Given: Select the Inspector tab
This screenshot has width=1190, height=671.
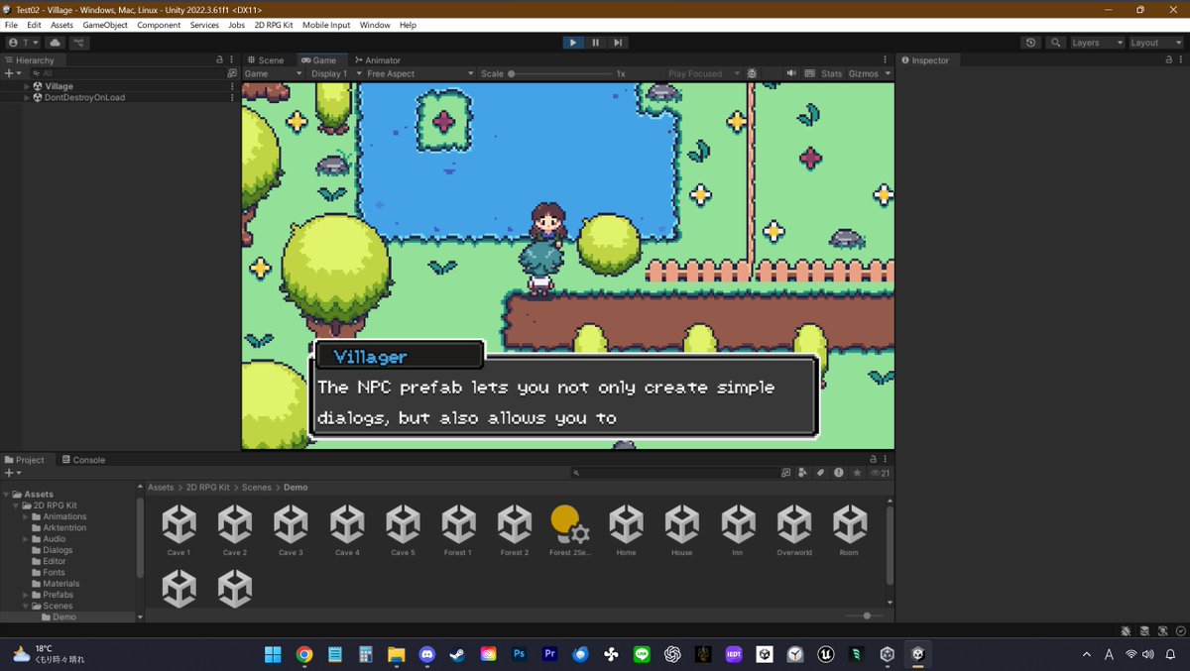Looking at the screenshot, I should point(924,60).
